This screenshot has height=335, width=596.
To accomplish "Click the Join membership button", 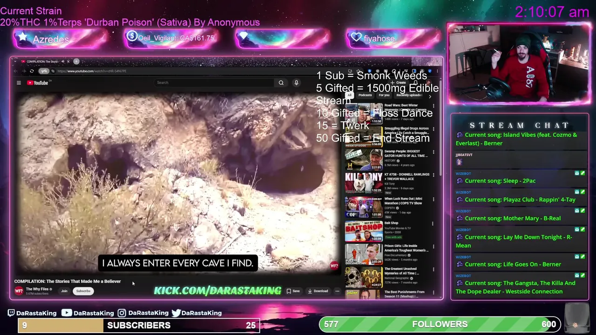I will (x=64, y=291).
